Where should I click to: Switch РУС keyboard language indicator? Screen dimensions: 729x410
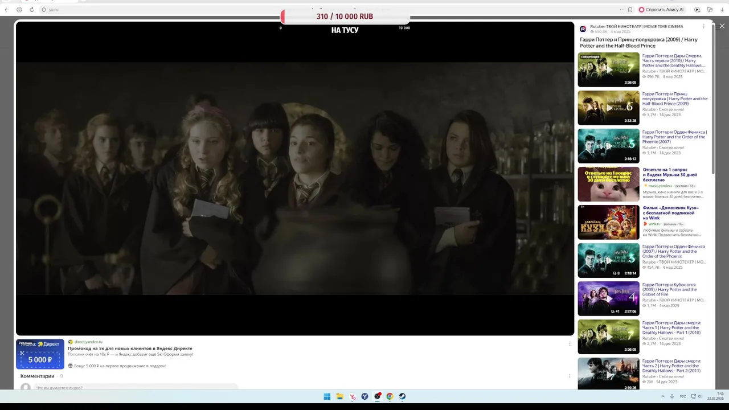coord(683,396)
